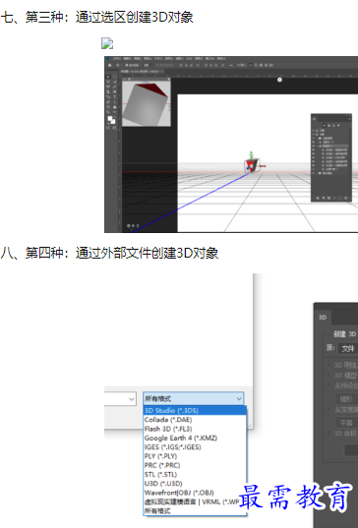Select PRC (*.PRC) in format list
Screen dimensions: 358x528
pos(195,465)
